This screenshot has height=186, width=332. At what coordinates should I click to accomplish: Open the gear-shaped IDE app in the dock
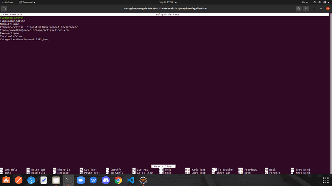click(x=143, y=180)
